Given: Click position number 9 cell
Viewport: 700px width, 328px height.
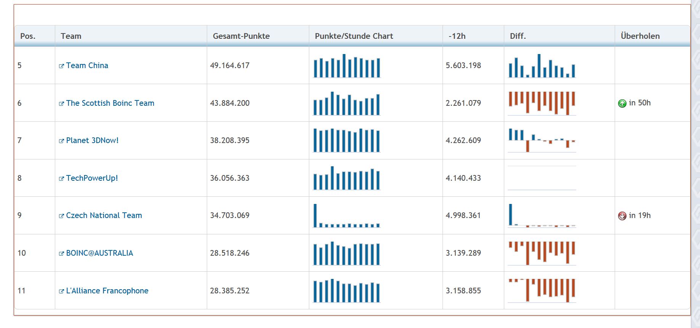Looking at the screenshot, I should pyautogui.click(x=35, y=215).
